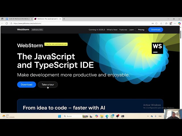
Task: Open the Copilot sidebar icon
Action: click(179, 23)
